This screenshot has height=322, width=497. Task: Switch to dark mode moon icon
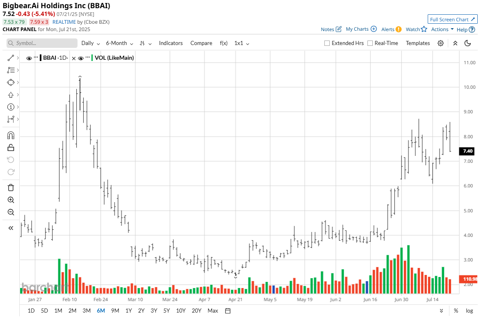tap(468, 43)
